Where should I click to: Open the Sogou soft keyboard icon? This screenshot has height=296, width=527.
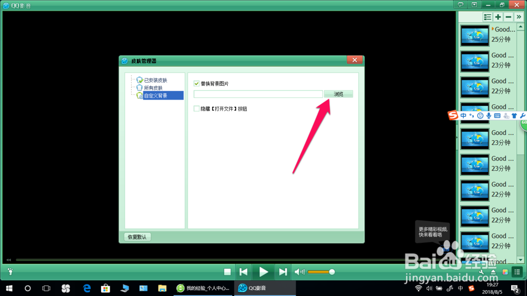point(497,115)
